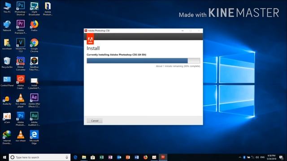Screen dimensions: 287x161
Task: Click the microphone icon in search box
Action: (x=67, y=157)
